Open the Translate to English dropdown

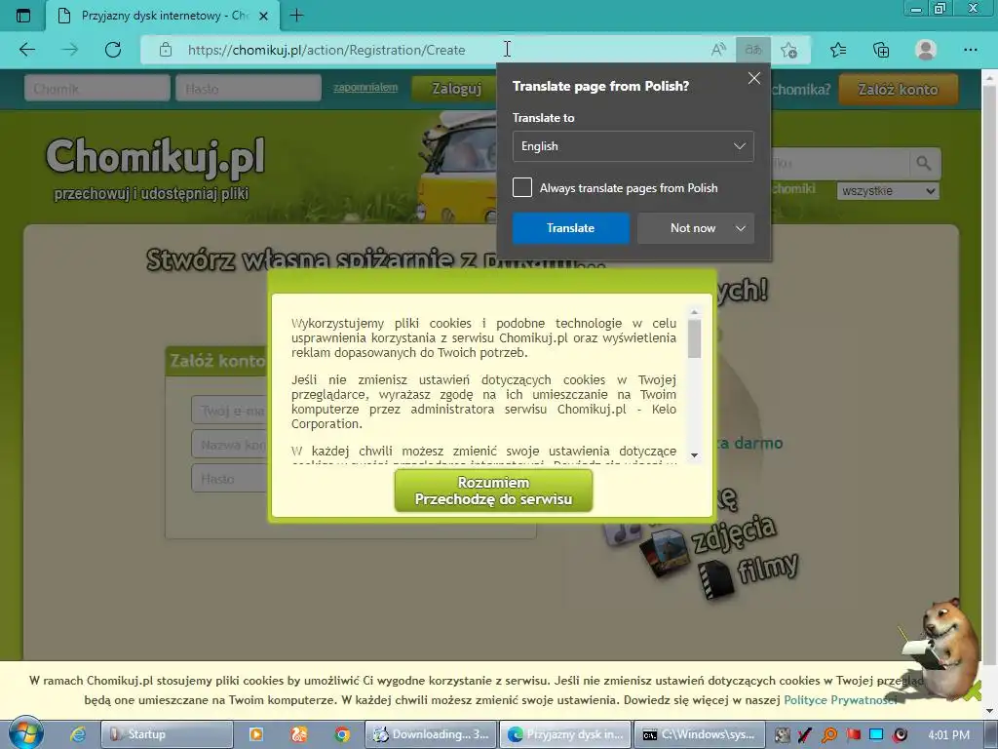pyautogui.click(x=633, y=146)
